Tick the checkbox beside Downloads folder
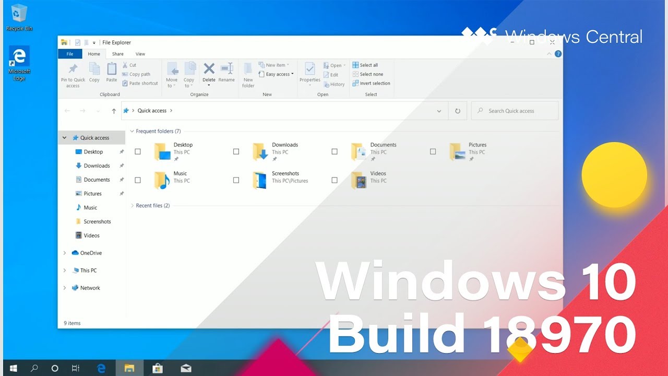The width and height of the screenshot is (668, 376). (236, 151)
